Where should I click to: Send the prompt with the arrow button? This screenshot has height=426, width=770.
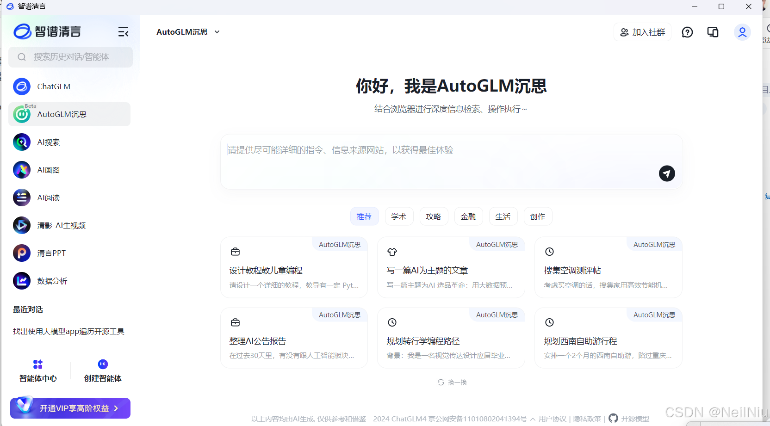point(667,173)
